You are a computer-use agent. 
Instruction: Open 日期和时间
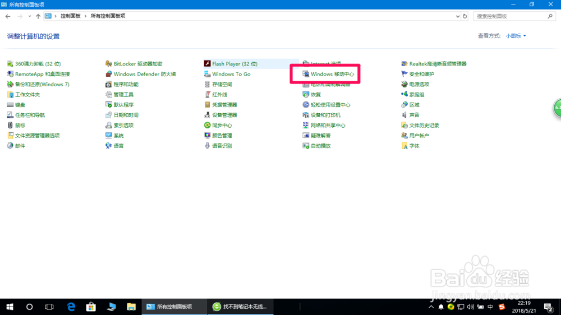(122, 115)
